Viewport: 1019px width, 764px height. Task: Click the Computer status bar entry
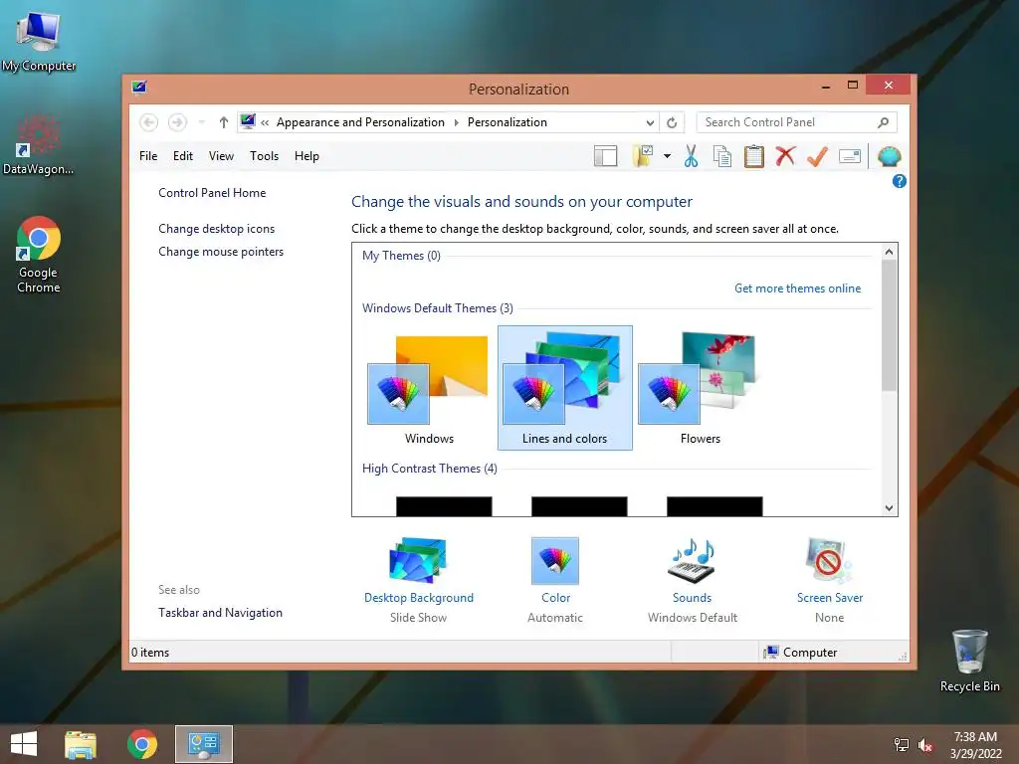click(x=801, y=653)
